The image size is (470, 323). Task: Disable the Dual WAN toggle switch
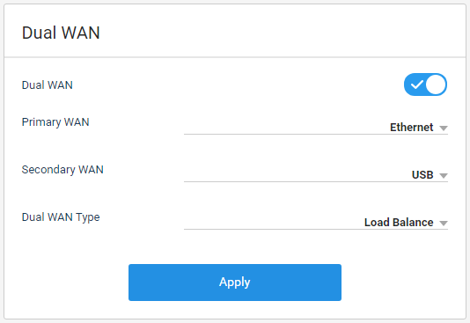[x=425, y=84]
